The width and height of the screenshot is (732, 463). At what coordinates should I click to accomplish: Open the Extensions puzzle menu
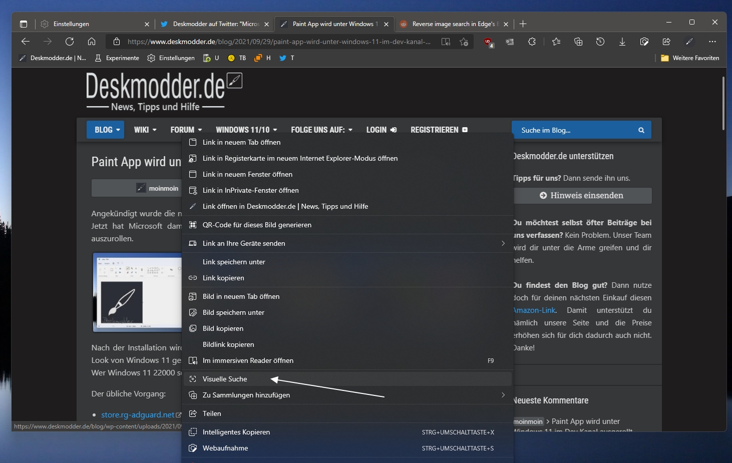point(532,42)
